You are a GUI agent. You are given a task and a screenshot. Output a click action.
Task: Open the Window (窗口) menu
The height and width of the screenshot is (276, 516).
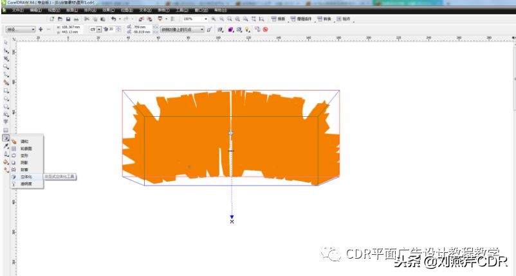[x=200, y=10]
